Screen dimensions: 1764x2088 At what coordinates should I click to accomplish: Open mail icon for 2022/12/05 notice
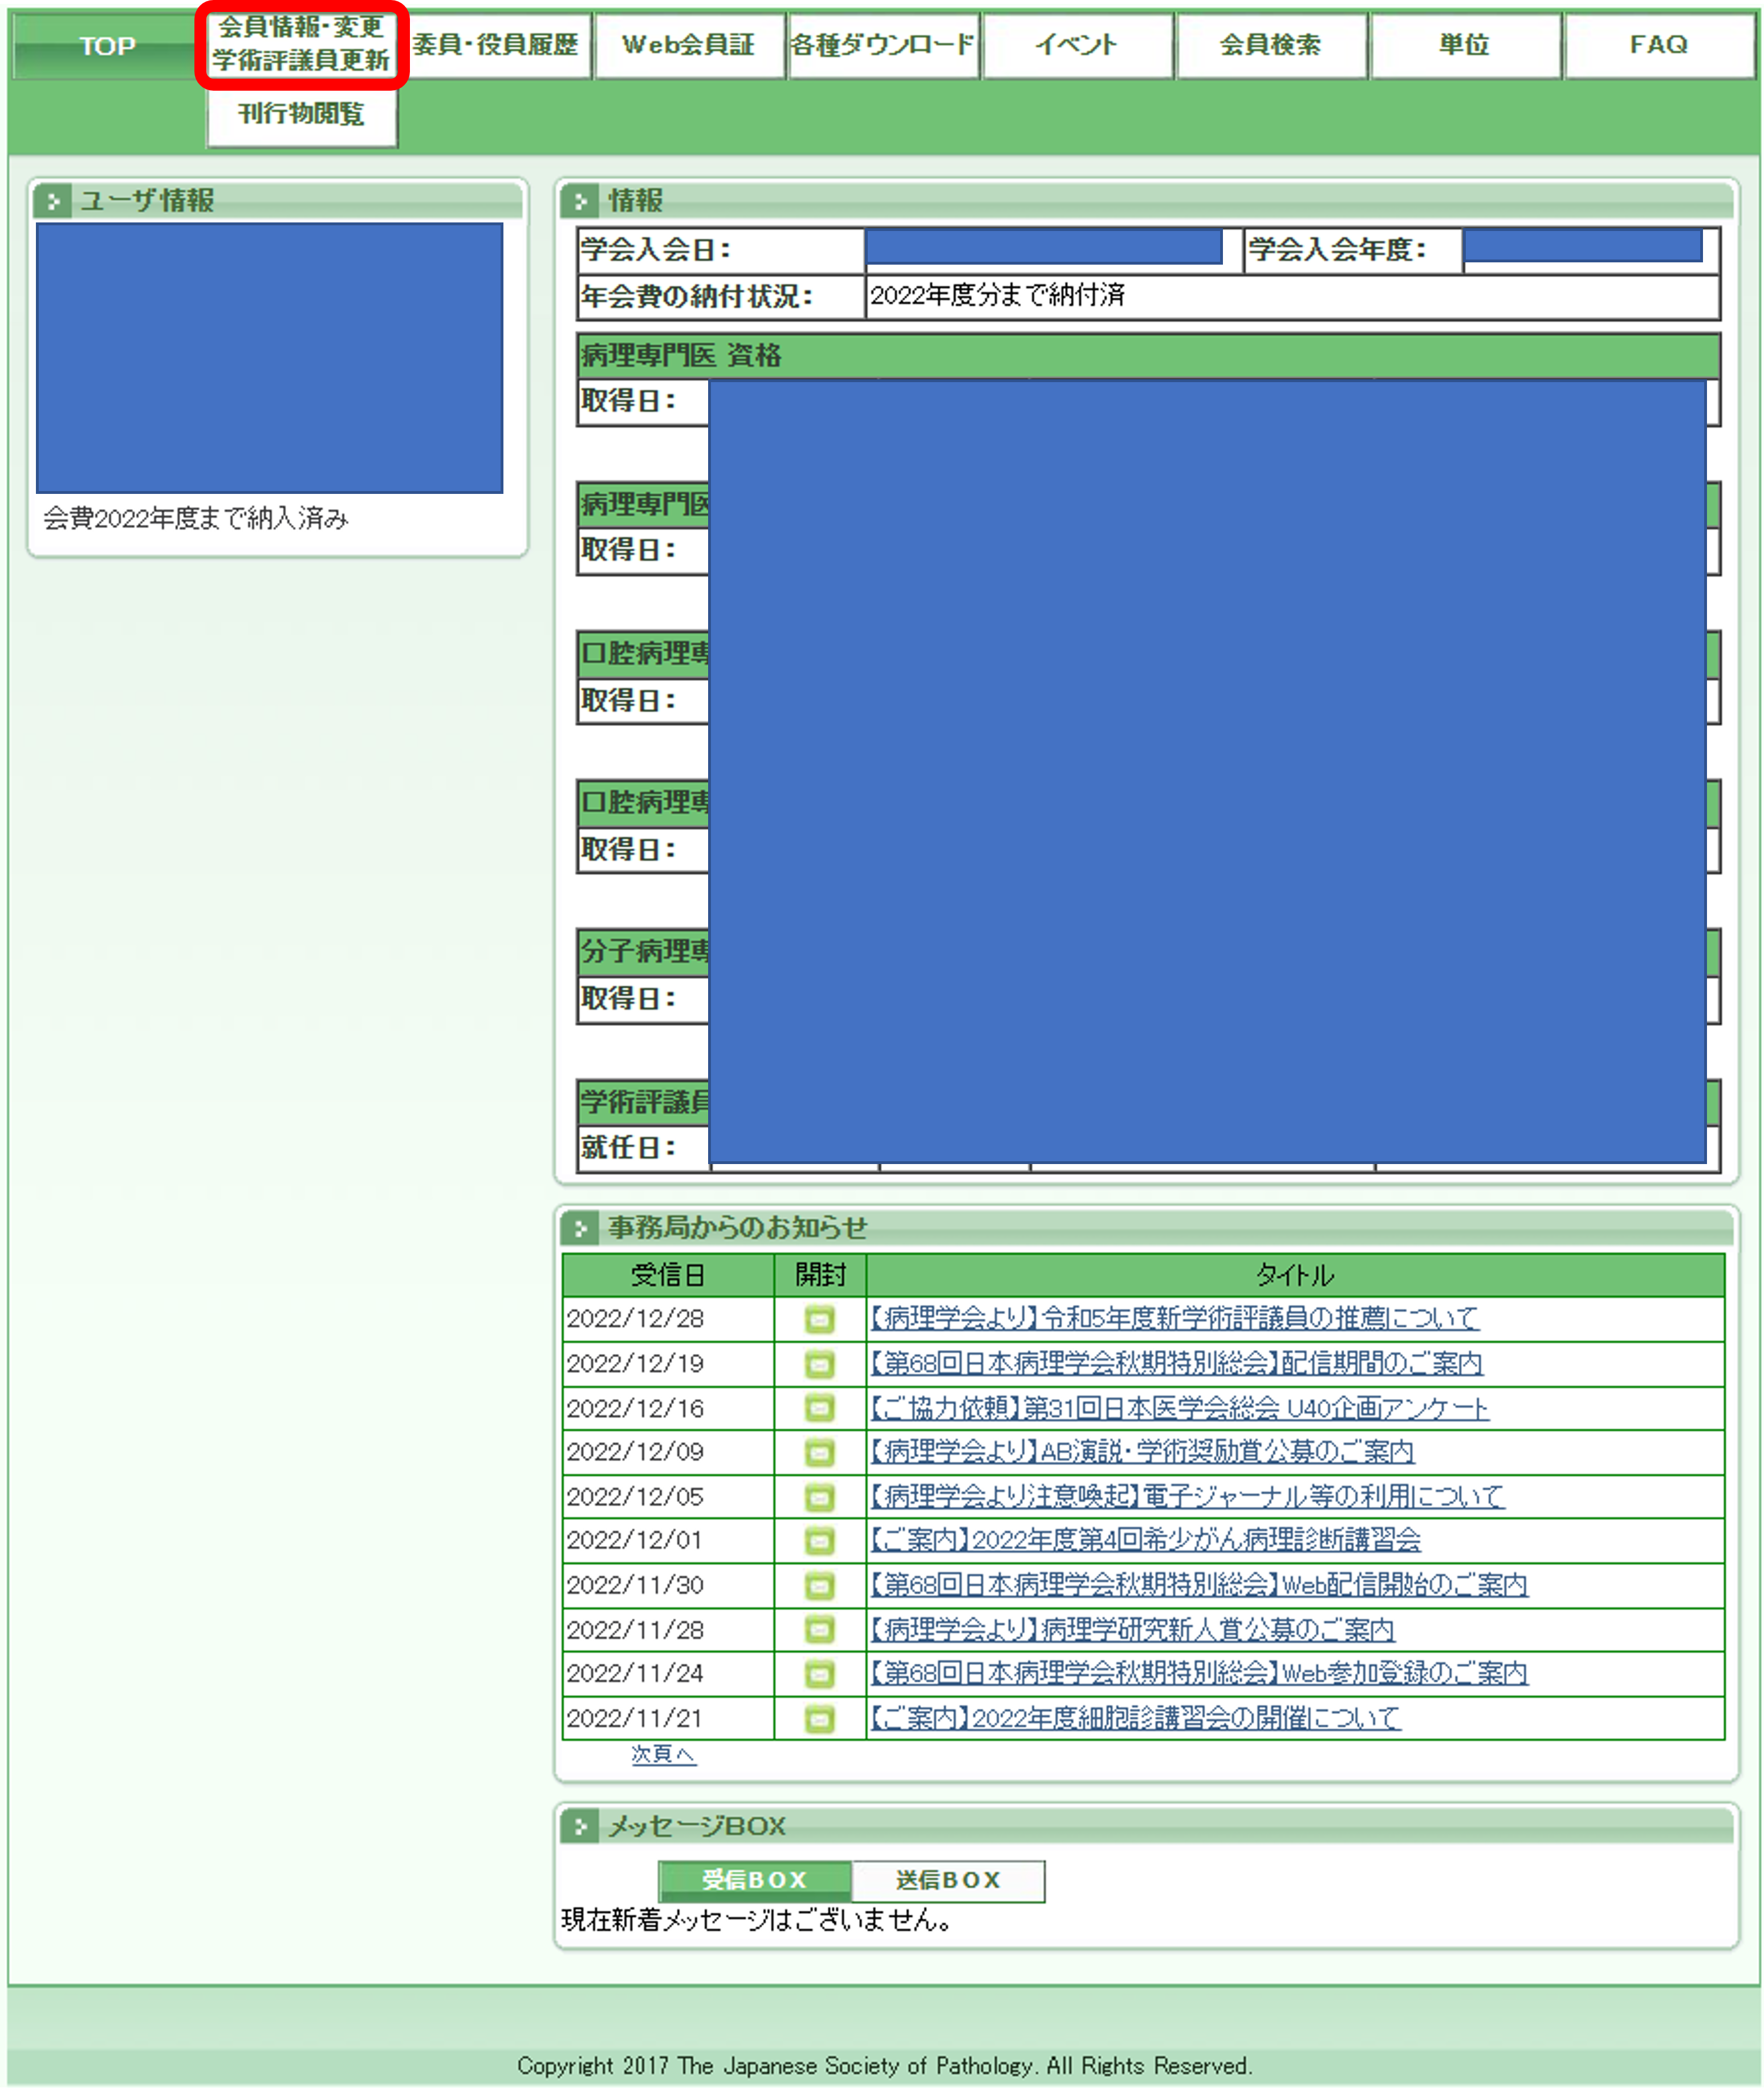[819, 1498]
